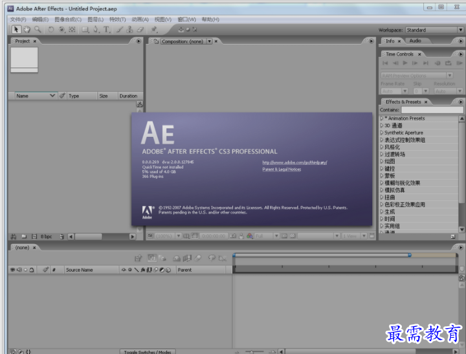Jump to last frame in Time Controls
The width and height of the screenshot is (466, 354).
tap(426, 63)
